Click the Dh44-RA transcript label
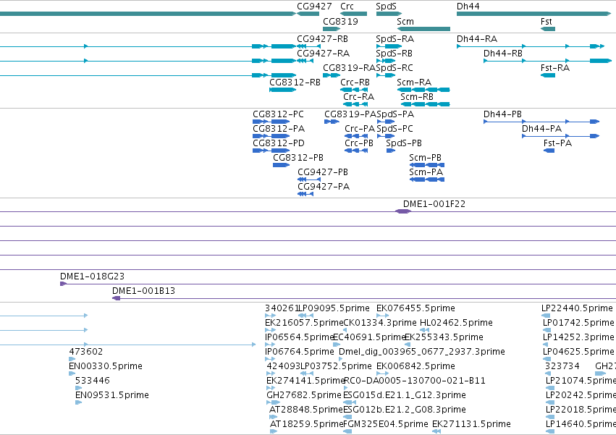616x435 pixels. click(x=477, y=39)
